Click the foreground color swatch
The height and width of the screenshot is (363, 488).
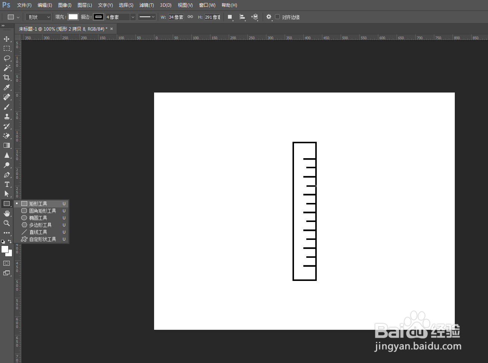click(5, 249)
